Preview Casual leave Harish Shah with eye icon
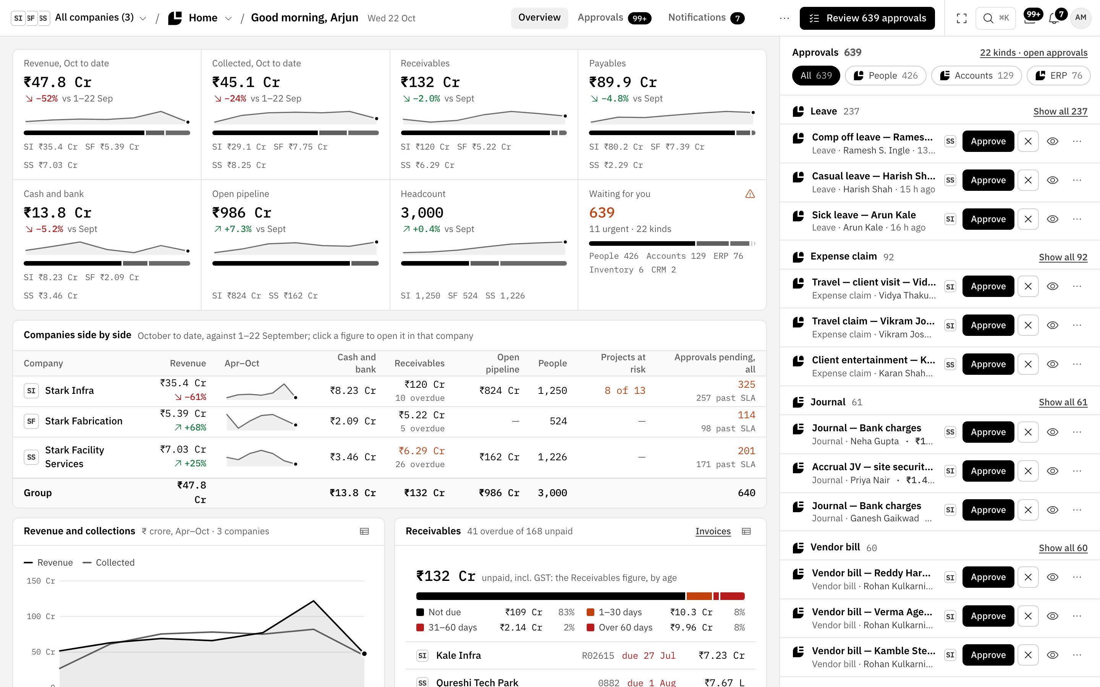The width and height of the screenshot is (1100, 687). (x=1053, y=181)
